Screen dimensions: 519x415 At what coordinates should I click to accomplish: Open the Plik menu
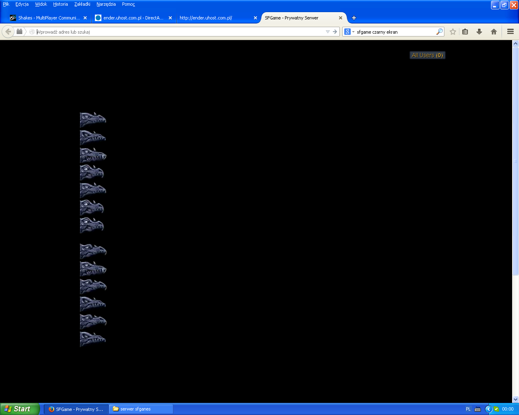[6, 4]
